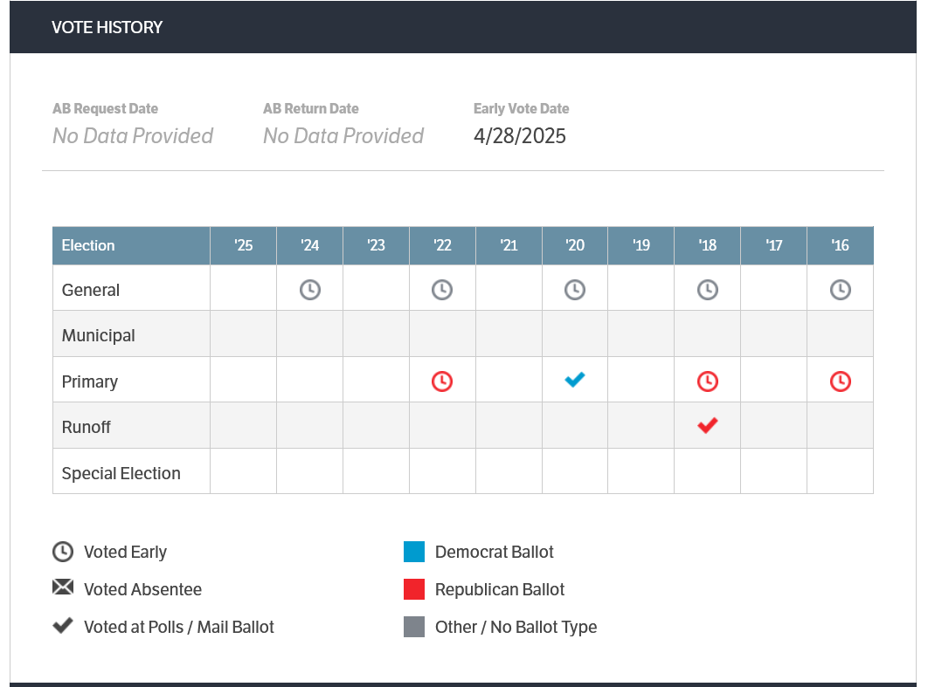This screenshot has width=928, height=687.
Task: Click the gray Other / No Ballot Type swatch
Action: pos(414,627)
